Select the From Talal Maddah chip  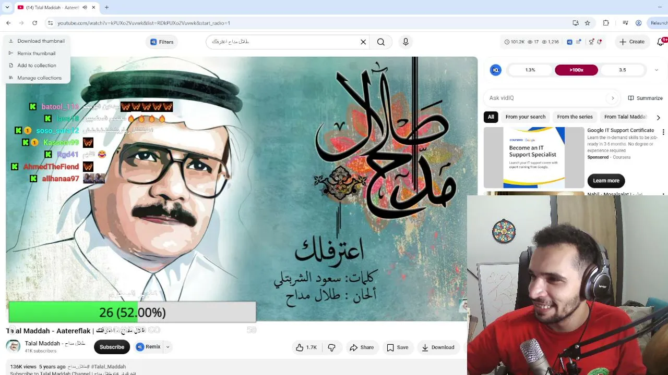click(625, 117)
